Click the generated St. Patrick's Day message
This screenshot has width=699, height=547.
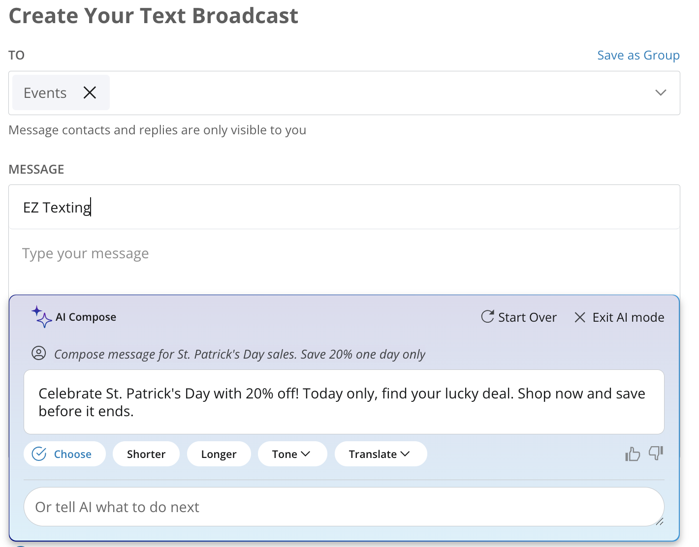344,402
